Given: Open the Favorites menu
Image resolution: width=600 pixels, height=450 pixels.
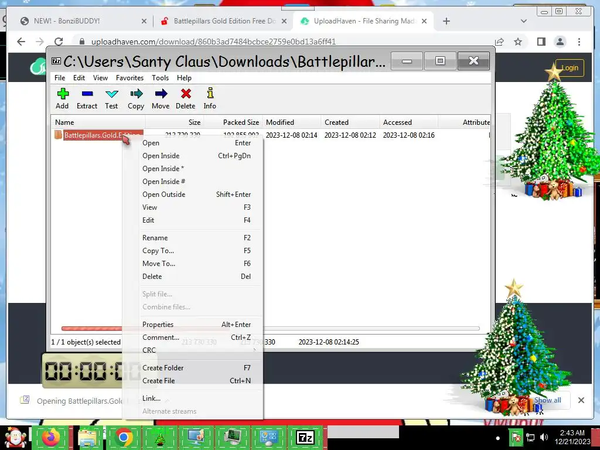Looking at the screenshot, I should coord(129,78).
